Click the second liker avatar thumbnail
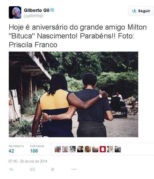Screen dimensions: 154x179 pyautogui.click(x=65, y=149)
